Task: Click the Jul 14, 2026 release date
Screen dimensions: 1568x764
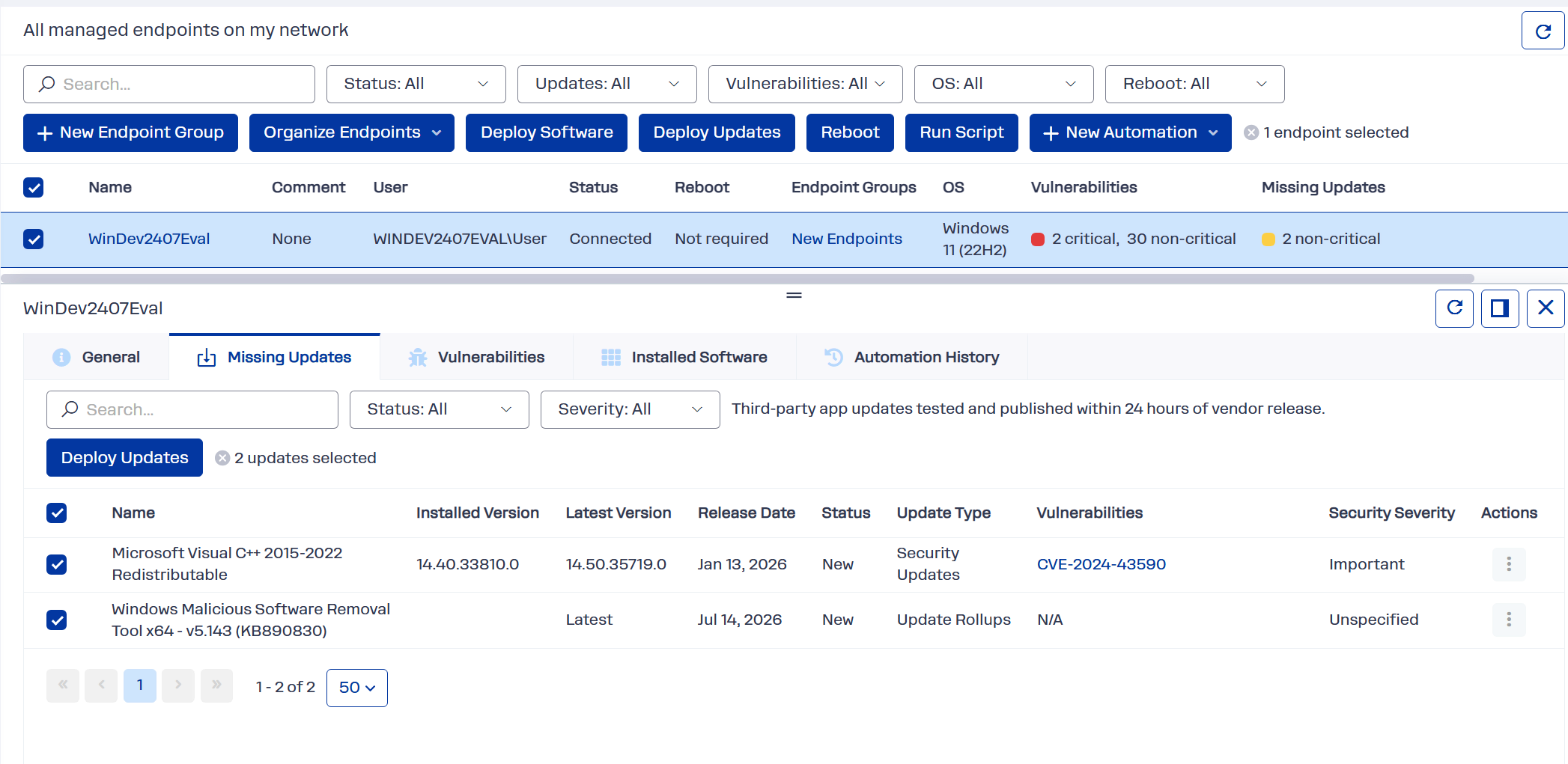Action: point(740,620)
